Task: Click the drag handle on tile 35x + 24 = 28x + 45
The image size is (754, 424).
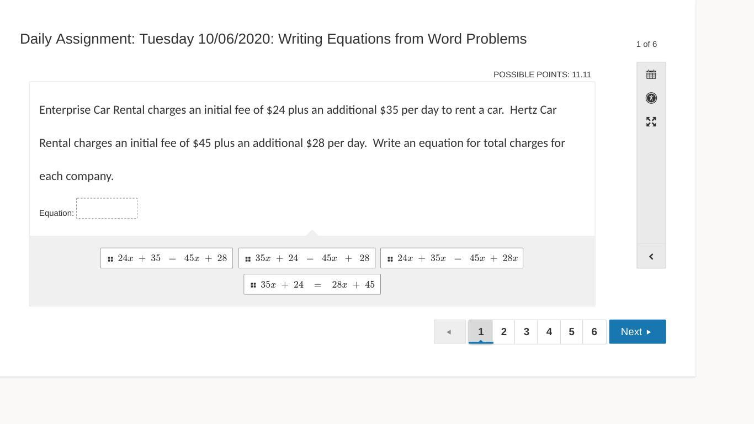Action: [x=253, y=285]
